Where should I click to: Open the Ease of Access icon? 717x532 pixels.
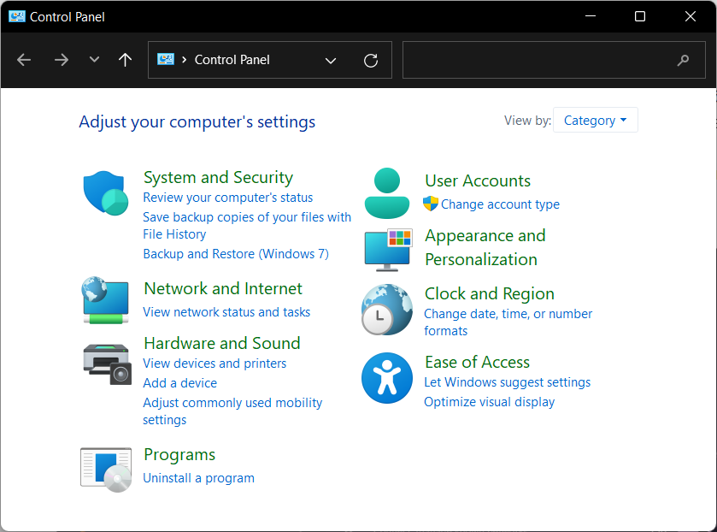(x=387, y=378)
